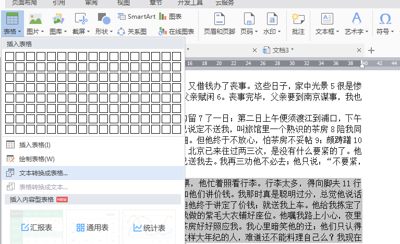Open 在线图表 online chart tool
This screenshot has width=400, height=244.
176,32
